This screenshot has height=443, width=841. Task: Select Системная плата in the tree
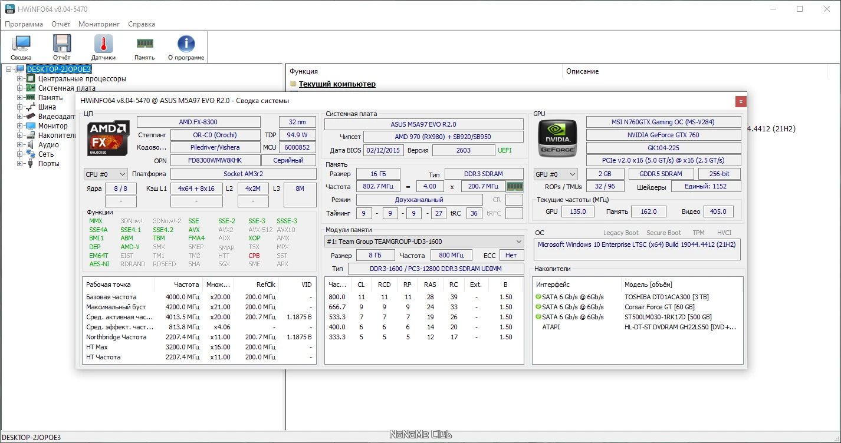pos(67,88)
